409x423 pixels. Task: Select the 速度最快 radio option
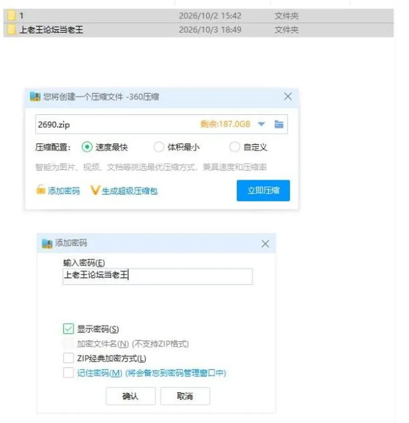tap(87, 147)
